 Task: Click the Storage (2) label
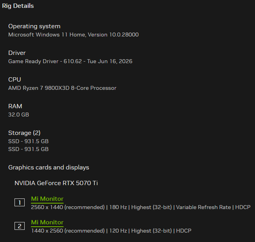[24, 133]
